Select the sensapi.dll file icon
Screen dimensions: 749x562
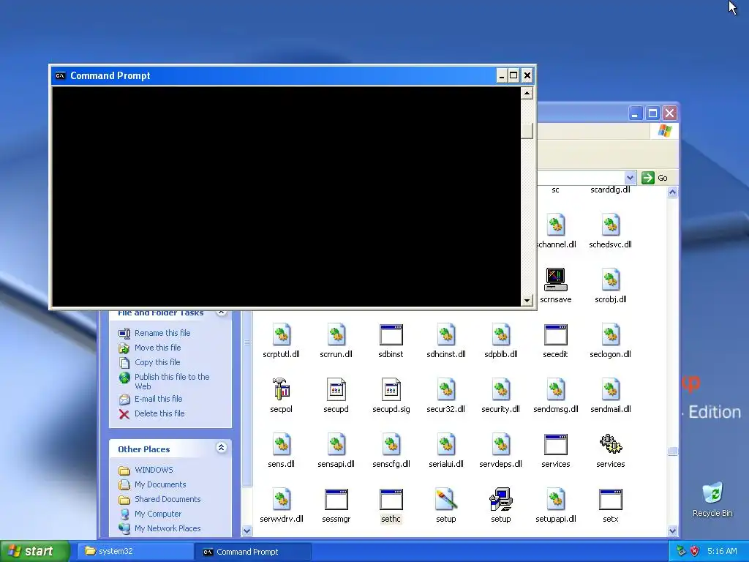[336, 444]
